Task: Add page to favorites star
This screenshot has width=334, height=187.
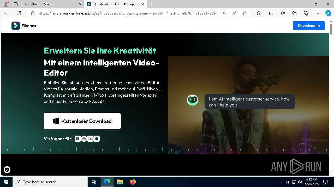Action: 245,13
